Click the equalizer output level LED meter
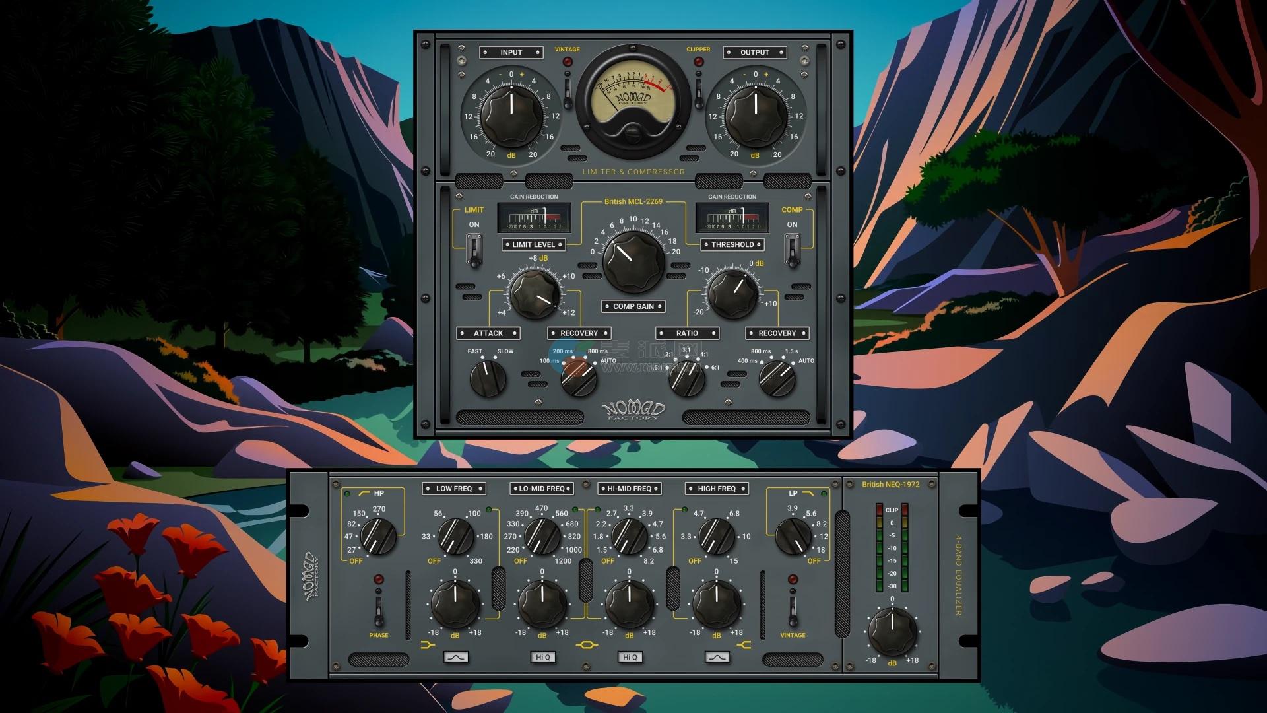1267x713 pixels. 892,547
